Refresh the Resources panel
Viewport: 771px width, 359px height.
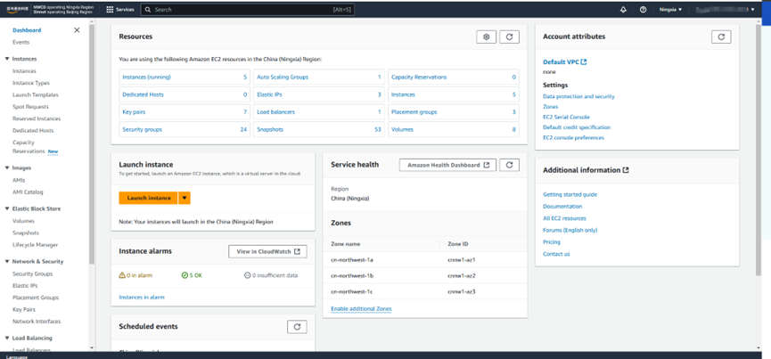point(510,37)
